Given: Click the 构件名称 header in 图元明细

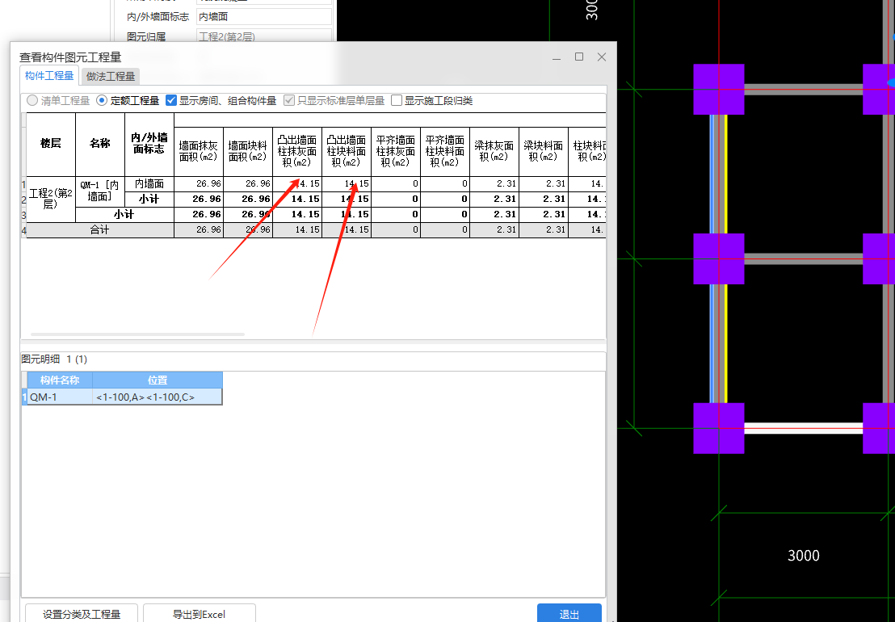Looking at the screenshot, I should [59, 380].
